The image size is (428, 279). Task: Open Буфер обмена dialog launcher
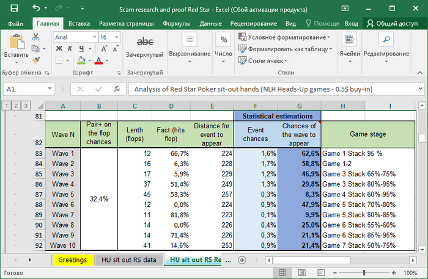point(47,73)
